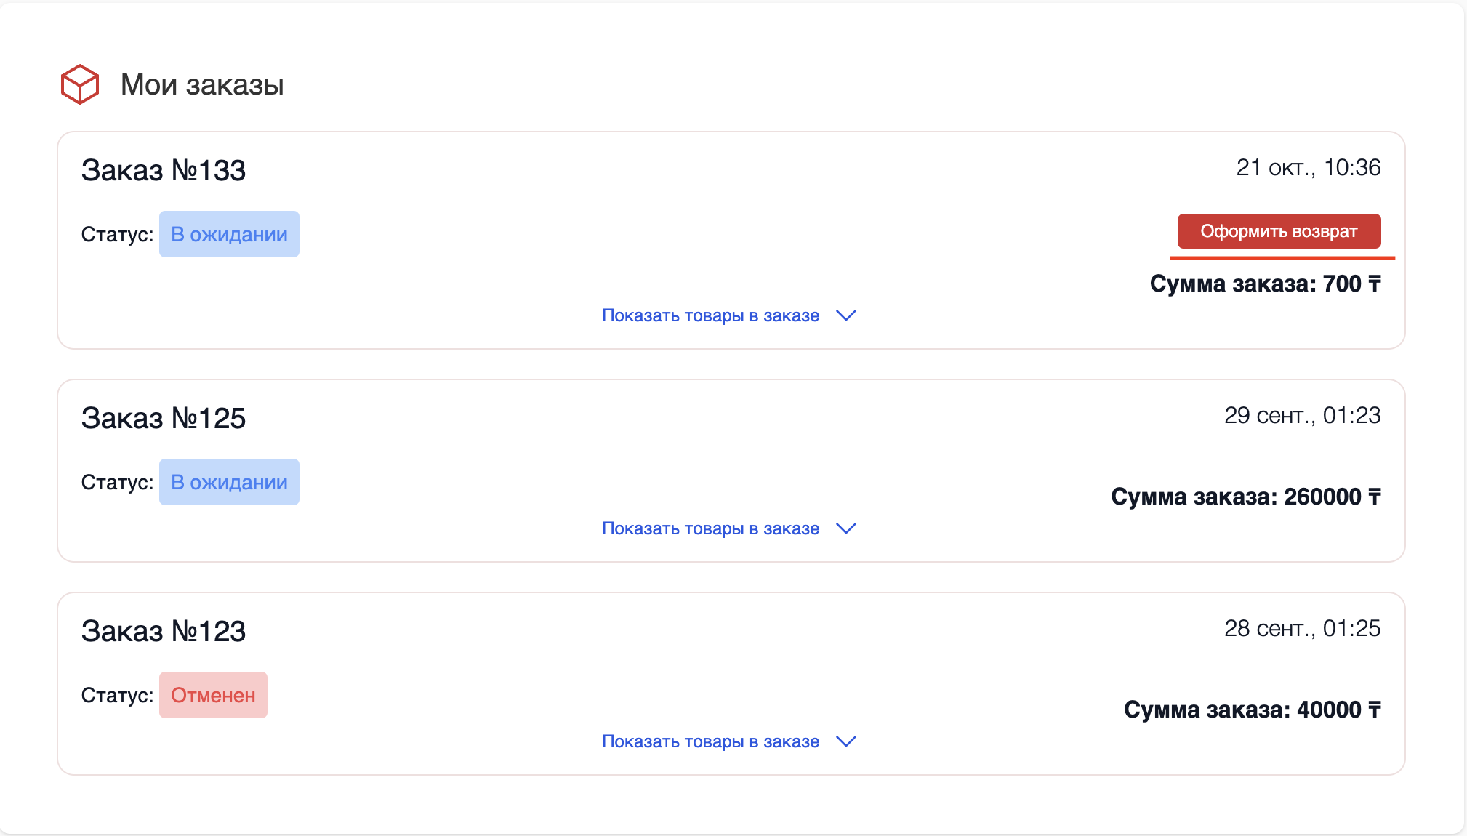Click the Оформить возврат button
The width and height of the screenshot is (1467, 836).
(1279, 231)
